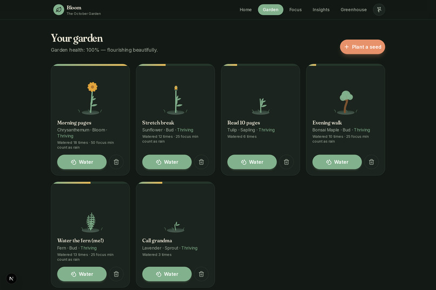Click the Evening walk title

click(x=327, y=123)
